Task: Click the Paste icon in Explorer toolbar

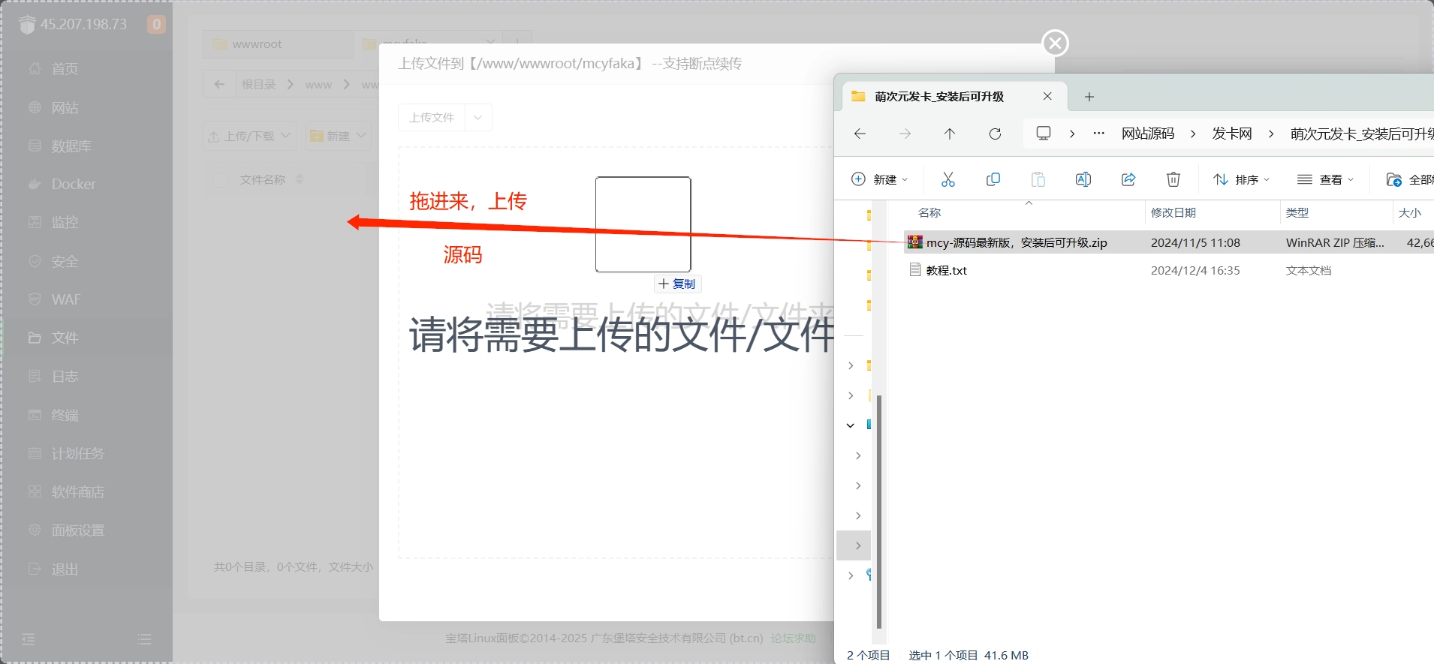Action: pos(1038,179)
